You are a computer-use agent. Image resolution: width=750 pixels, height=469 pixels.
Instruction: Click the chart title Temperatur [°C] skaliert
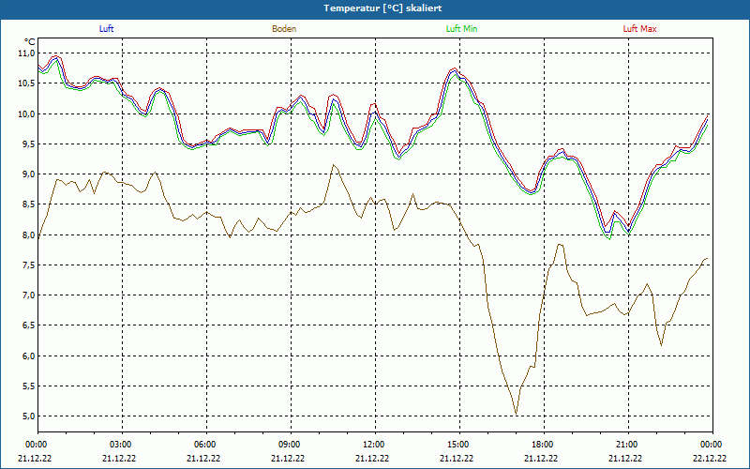pyautogui.click(x=382, y=8)
